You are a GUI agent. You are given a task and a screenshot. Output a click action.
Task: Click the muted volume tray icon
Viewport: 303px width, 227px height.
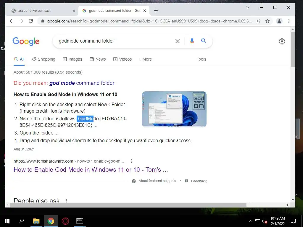(x=265, y=221)
